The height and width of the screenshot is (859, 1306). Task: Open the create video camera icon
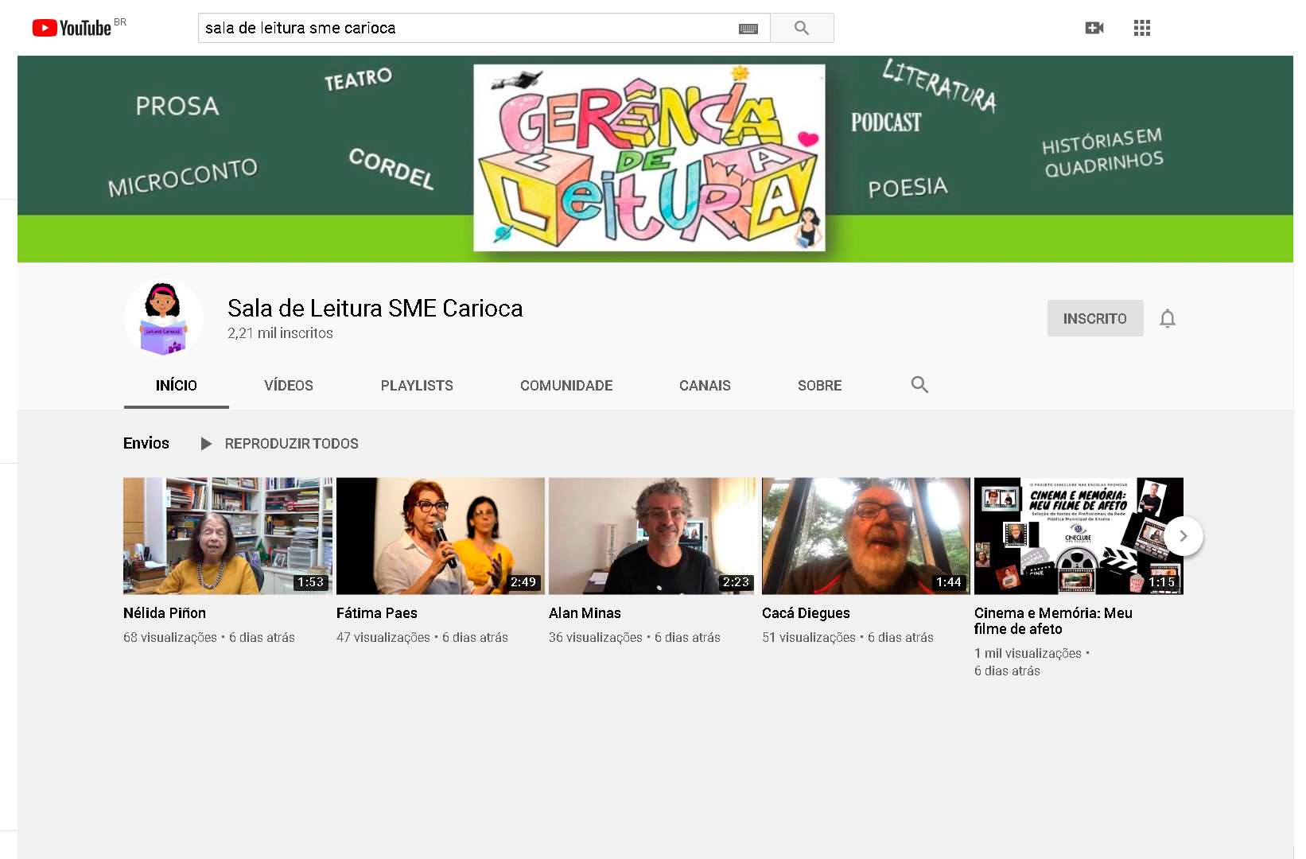[x=1094, y=28]
